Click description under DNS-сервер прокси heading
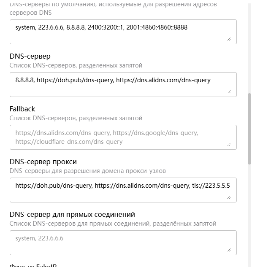Viewport: 260px width, 267px height. [87, 171]
